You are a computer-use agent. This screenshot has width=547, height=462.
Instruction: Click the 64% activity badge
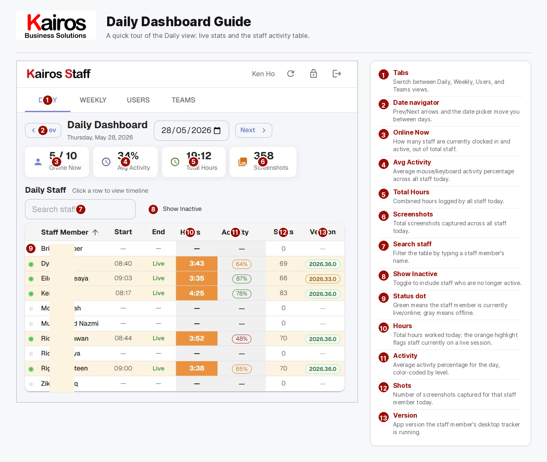tap(242, 264)
